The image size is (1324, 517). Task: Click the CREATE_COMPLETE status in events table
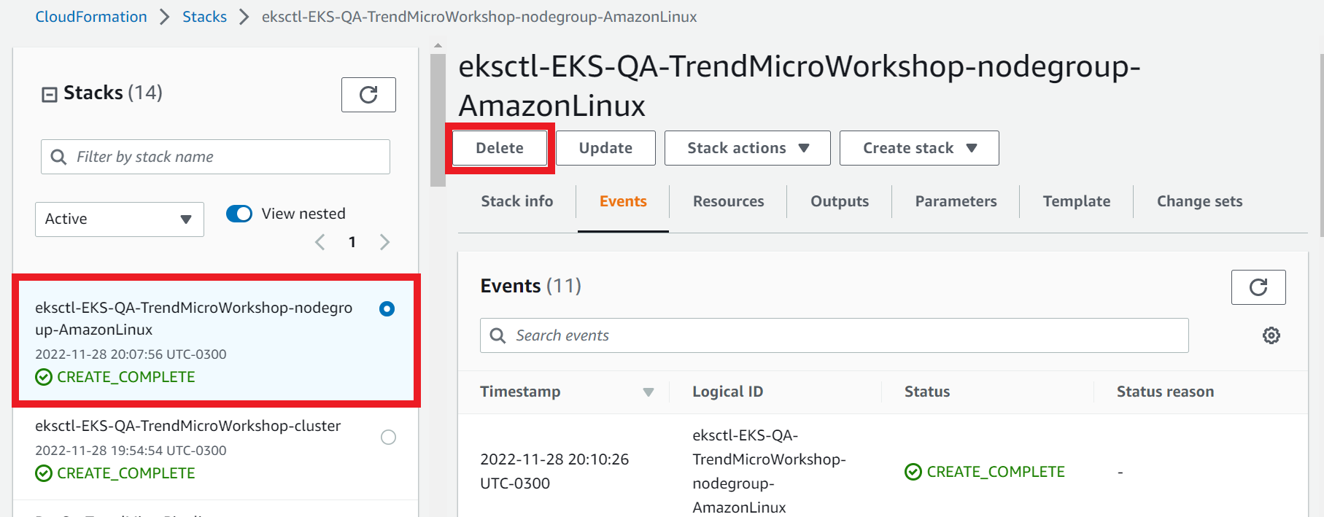point(985,472)
